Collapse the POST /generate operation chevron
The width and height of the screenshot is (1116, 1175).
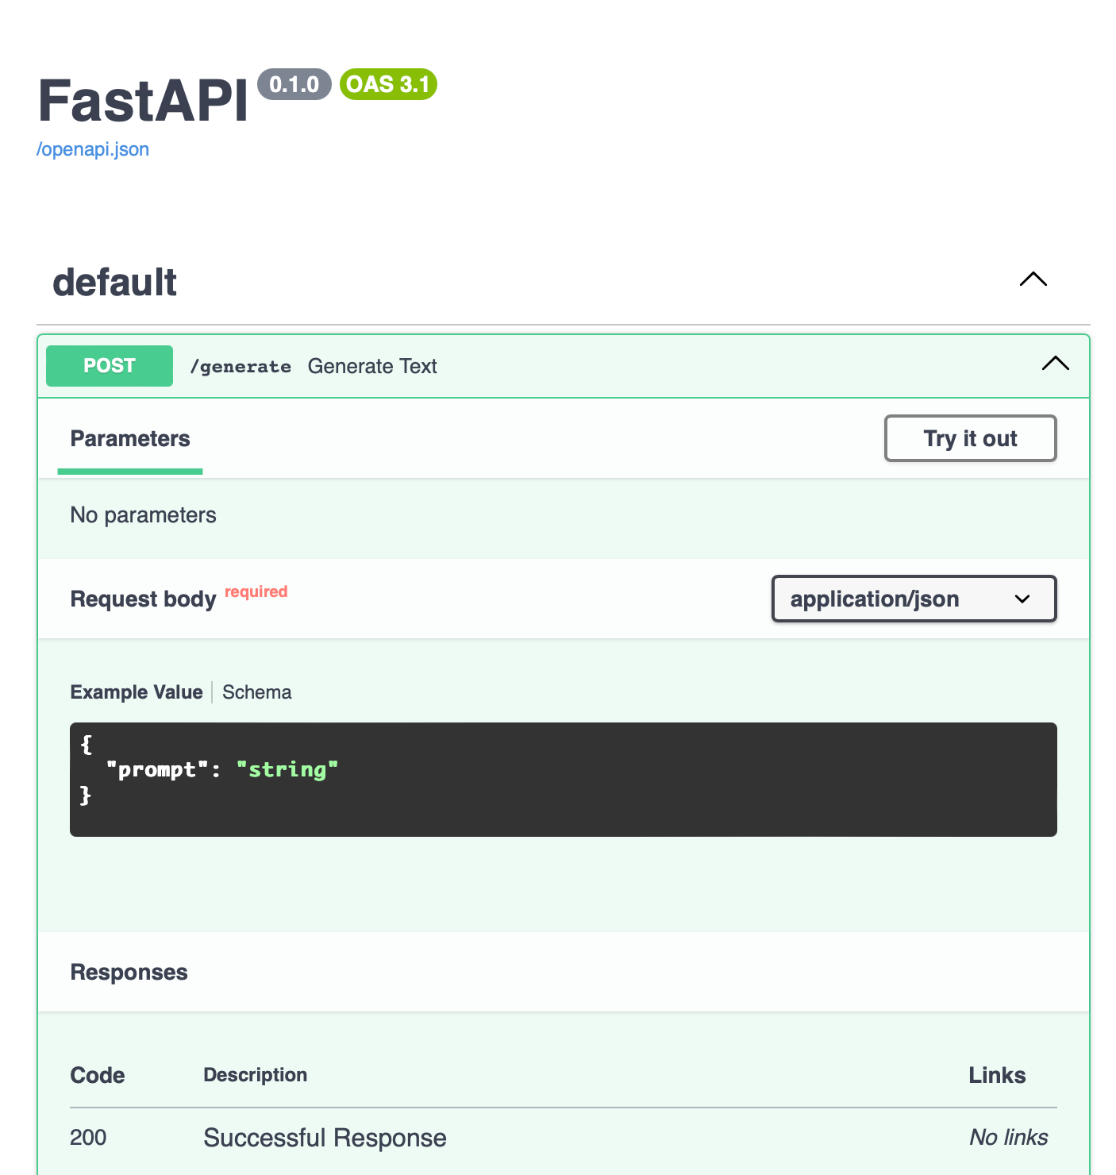1056,364
